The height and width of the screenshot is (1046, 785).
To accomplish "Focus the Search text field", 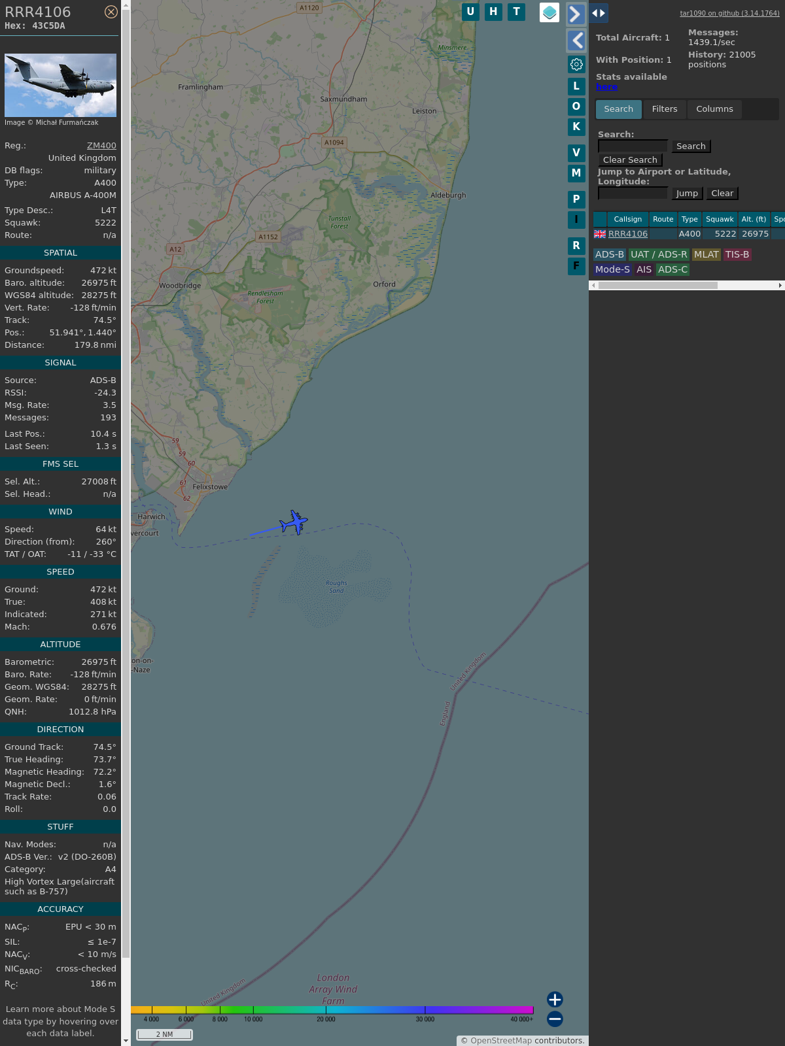I will 633,146.
